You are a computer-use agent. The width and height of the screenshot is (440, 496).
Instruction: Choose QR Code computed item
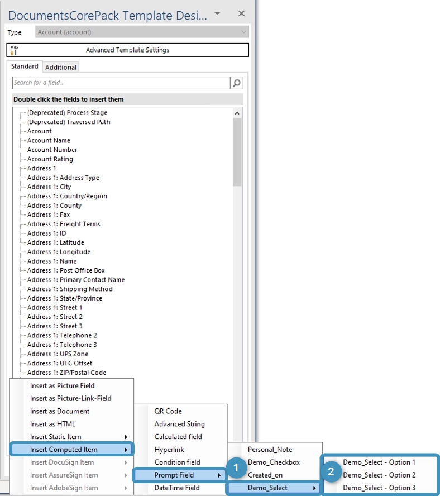click(180, 411)
